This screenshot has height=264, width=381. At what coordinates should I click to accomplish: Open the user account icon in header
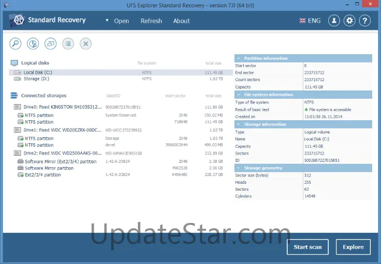pos(334,21)
